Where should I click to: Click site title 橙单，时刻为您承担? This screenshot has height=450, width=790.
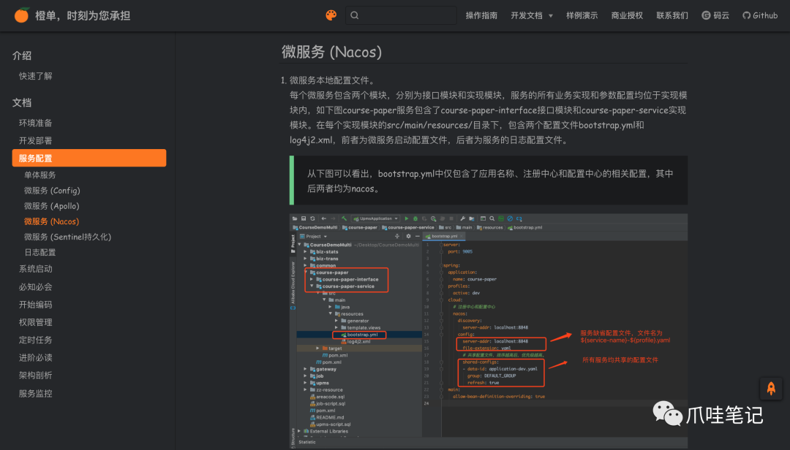pos(83,15)
